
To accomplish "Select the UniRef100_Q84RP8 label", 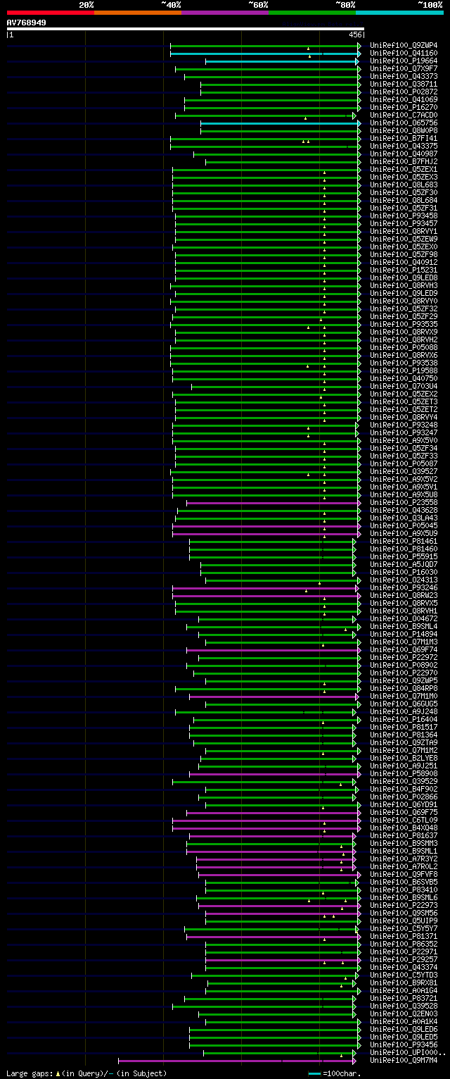I will [403, 688].
